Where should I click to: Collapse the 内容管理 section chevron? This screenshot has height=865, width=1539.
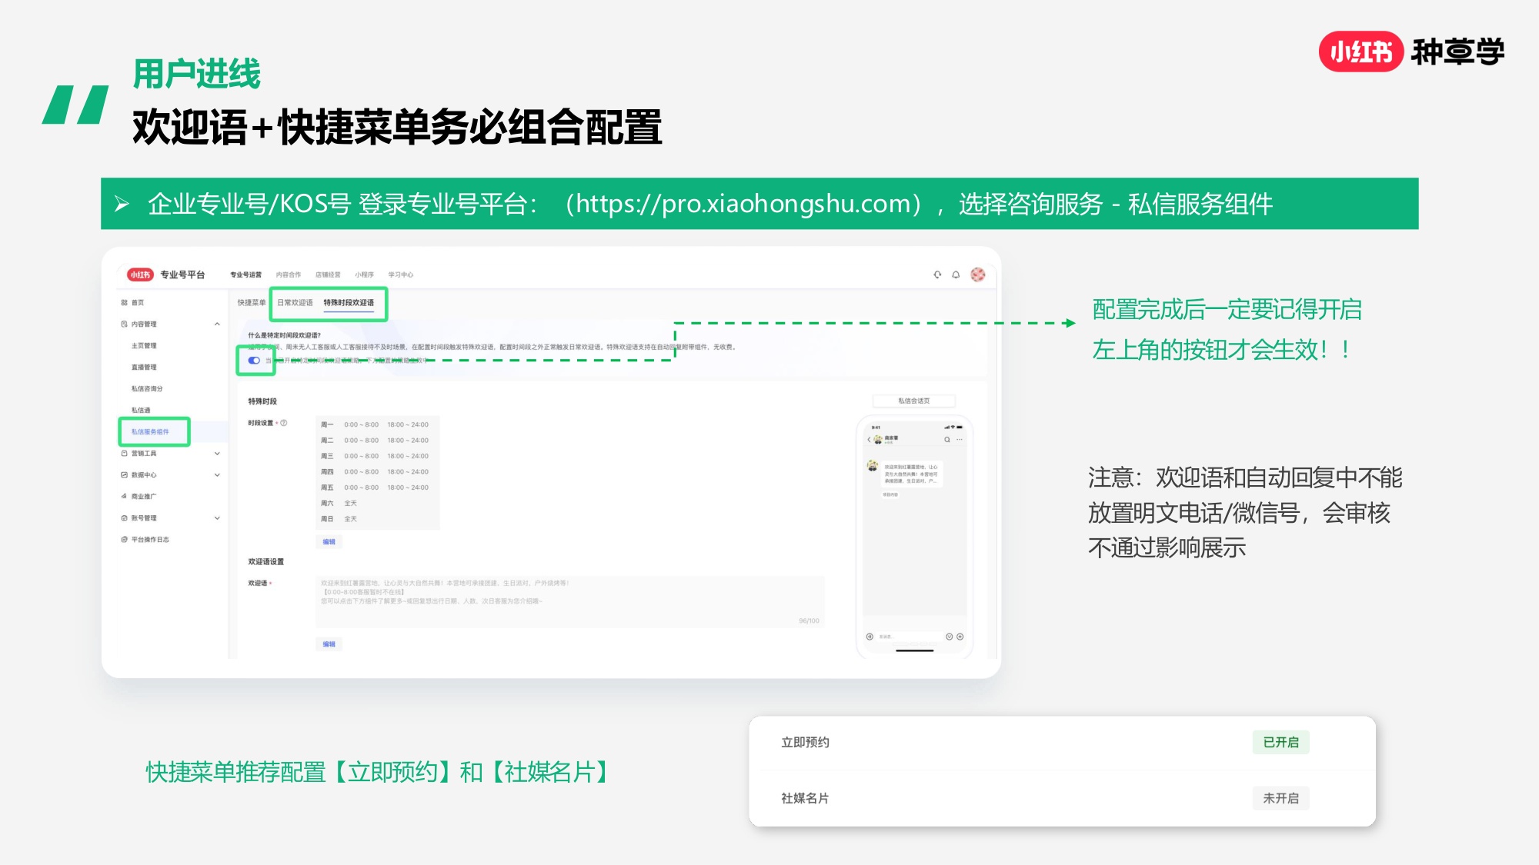[217, 324]
